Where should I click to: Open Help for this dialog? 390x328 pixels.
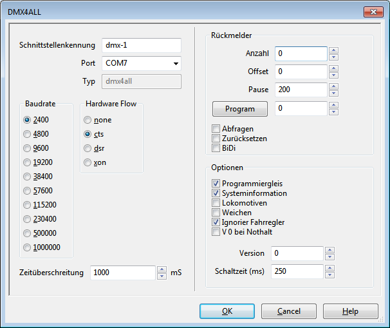tap(350, 311)
